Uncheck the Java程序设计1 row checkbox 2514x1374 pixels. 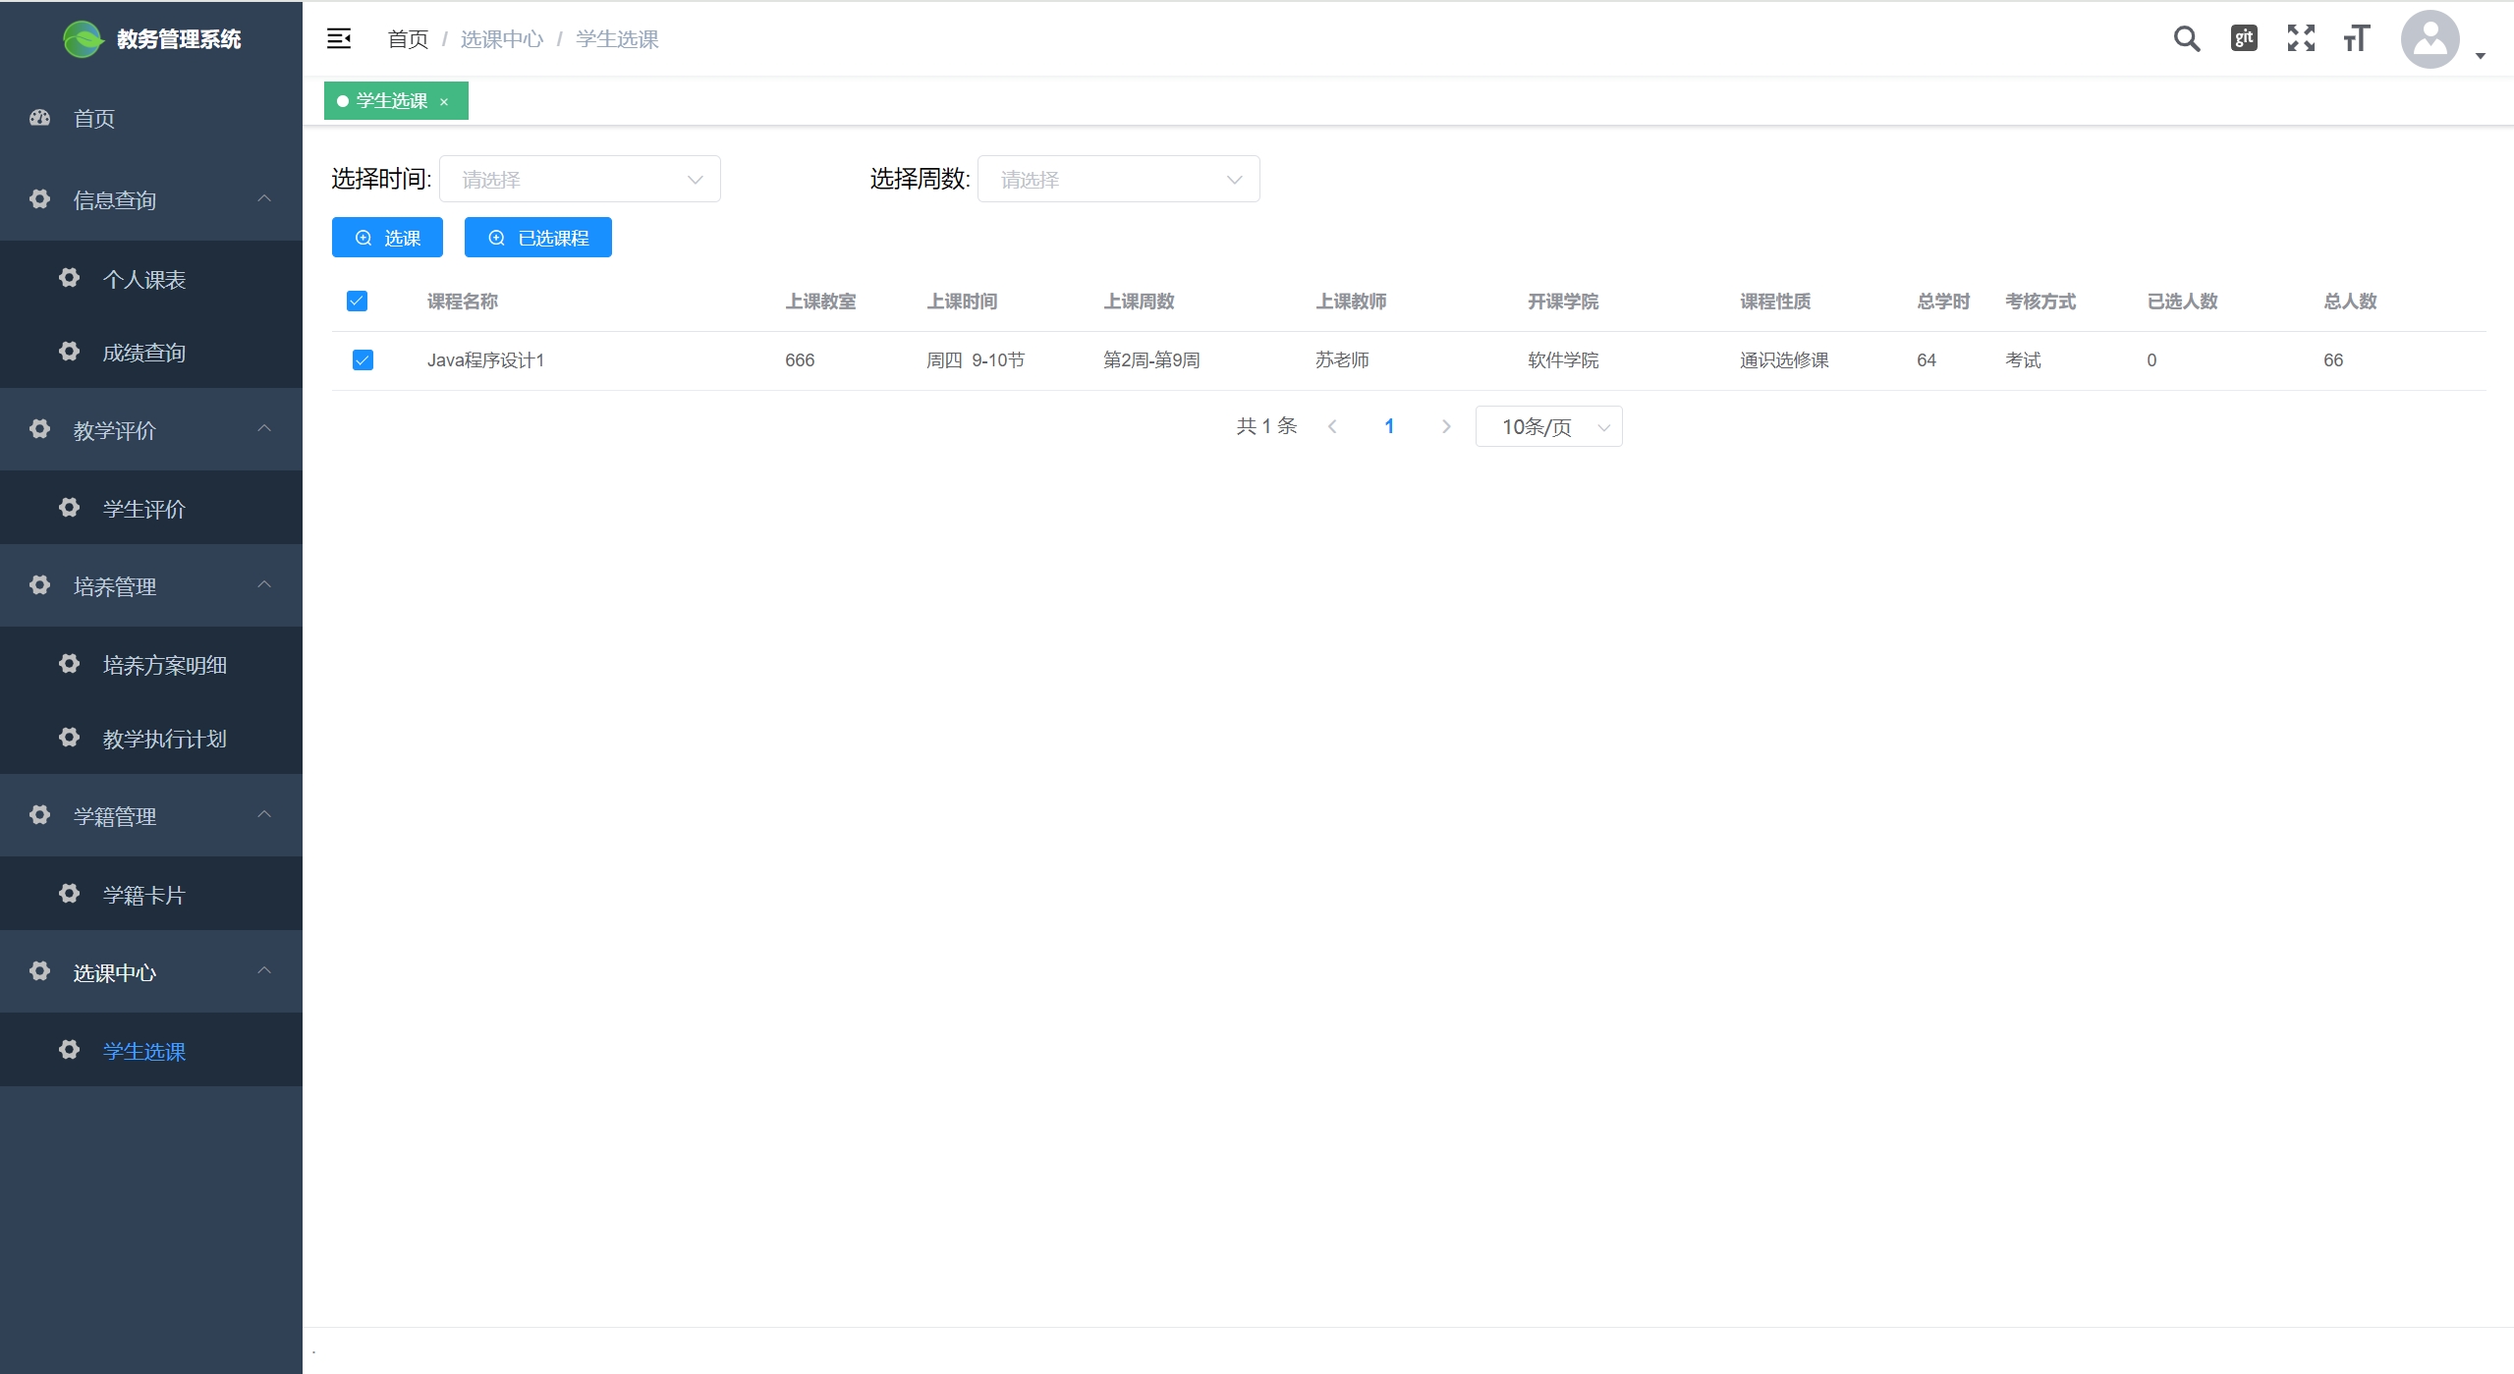point(363,360)
